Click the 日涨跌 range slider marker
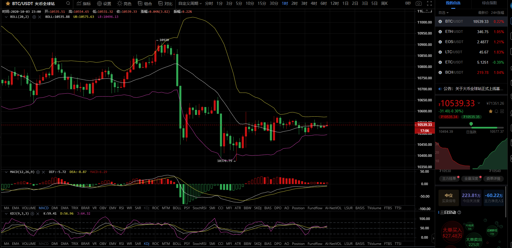Image resolution: width=512 pixels, height=248 pixels. coord(471,124)
